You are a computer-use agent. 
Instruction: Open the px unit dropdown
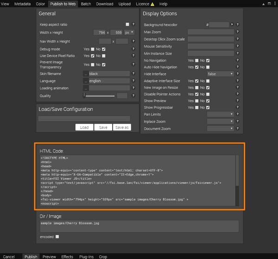pyautogui.click(x=129, y=32)
